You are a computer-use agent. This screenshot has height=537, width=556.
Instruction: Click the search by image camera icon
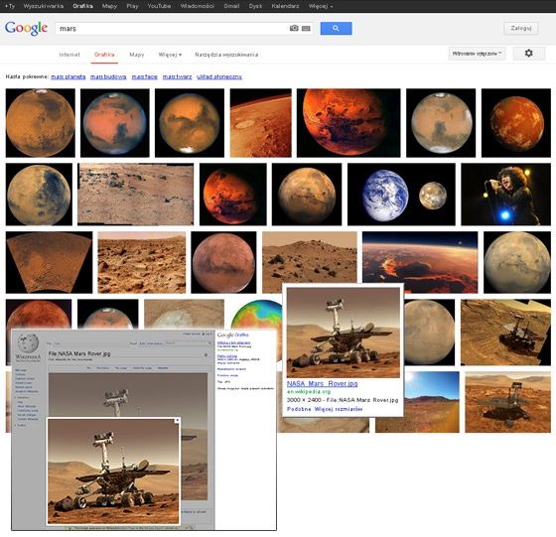294,29
